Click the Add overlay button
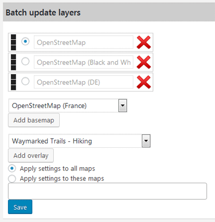Screen dimensions: 215x222 tap(31, 155)
